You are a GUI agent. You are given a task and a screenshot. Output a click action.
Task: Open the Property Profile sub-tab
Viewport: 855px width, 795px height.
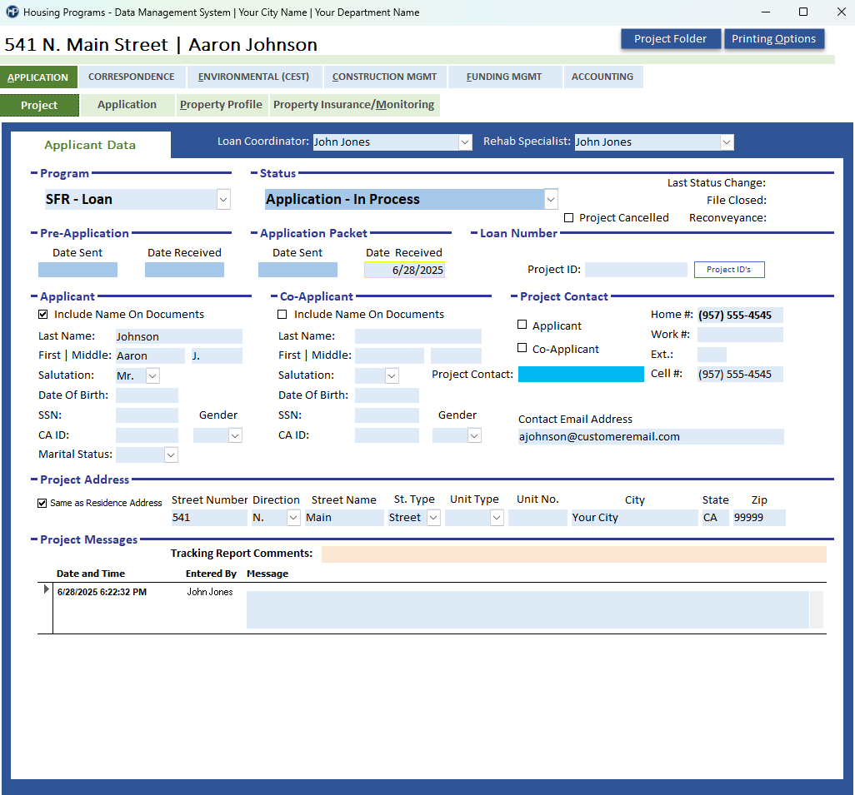221,105
